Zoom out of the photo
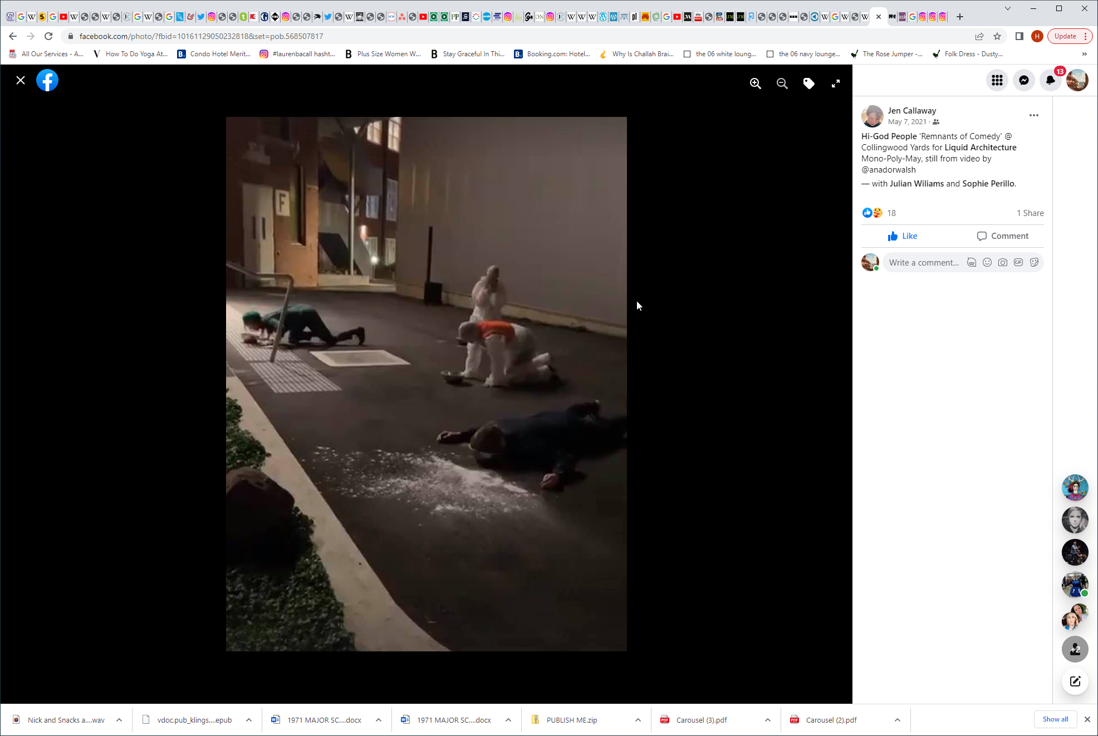This screenshot has height=736, width=1098. (x=782, y=84)
